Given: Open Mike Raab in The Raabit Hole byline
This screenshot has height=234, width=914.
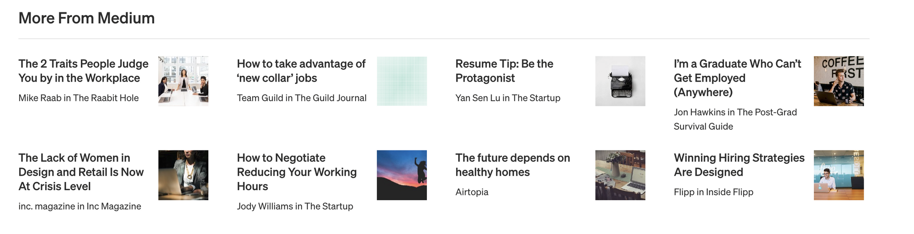Looking at the screenshot, I should click(x=79, y=98).
